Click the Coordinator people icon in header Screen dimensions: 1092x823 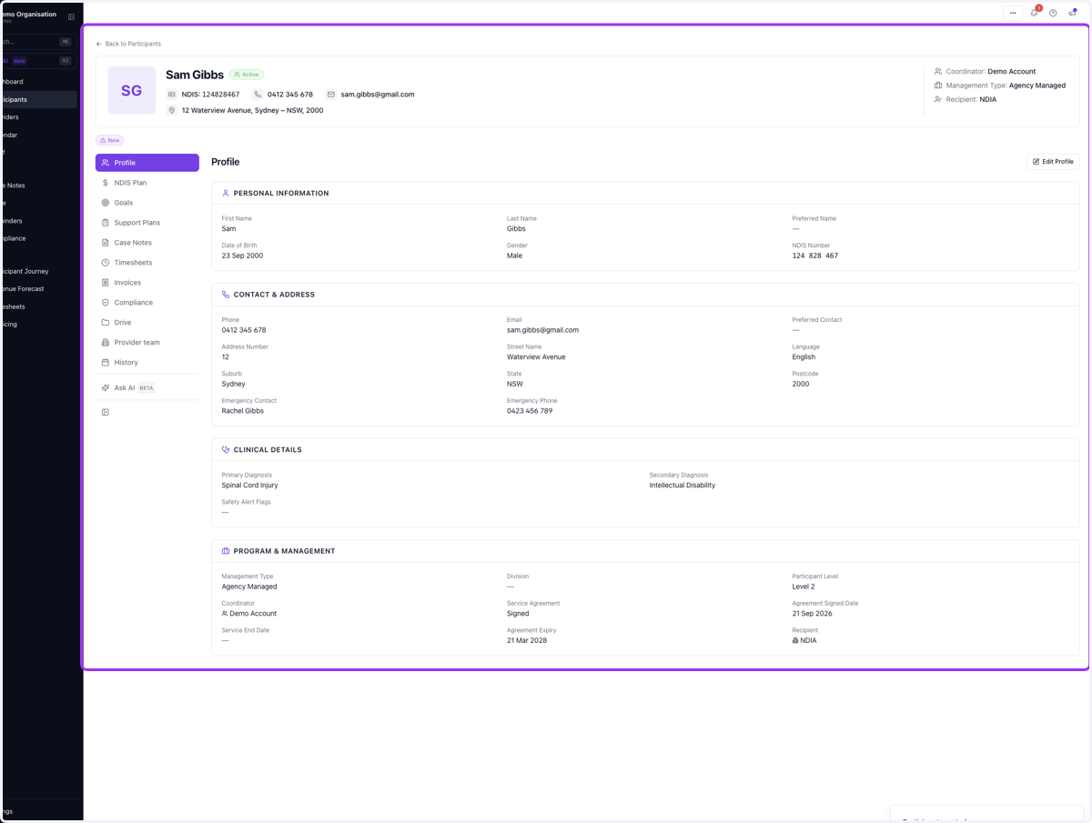(938, 71)
